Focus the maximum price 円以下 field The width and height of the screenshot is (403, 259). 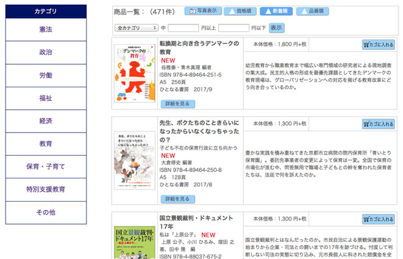[x=234, y=28]
